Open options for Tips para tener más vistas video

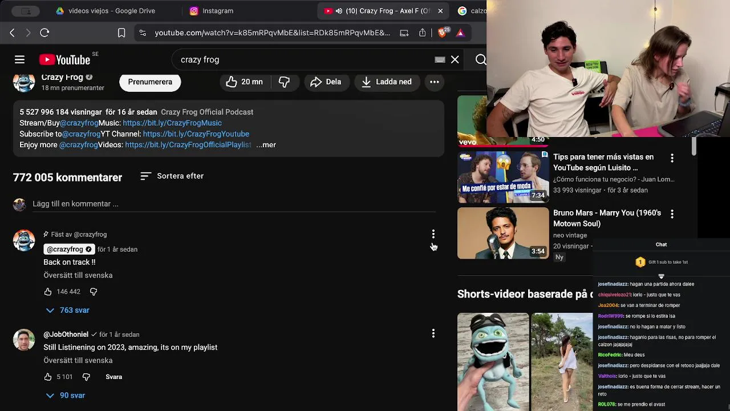[672, 158]
